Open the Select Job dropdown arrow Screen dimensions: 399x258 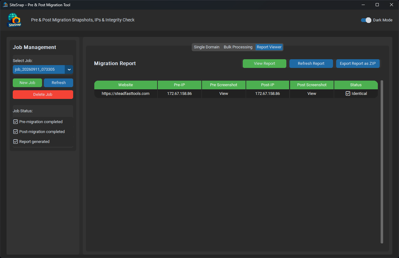(x=69, y=69)
